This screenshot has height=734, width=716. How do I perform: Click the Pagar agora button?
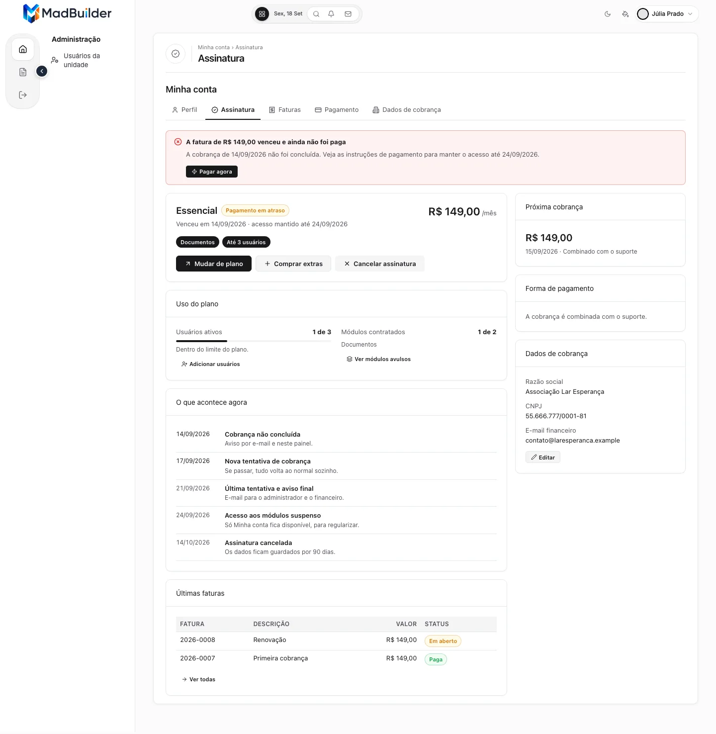click(212, 172)
